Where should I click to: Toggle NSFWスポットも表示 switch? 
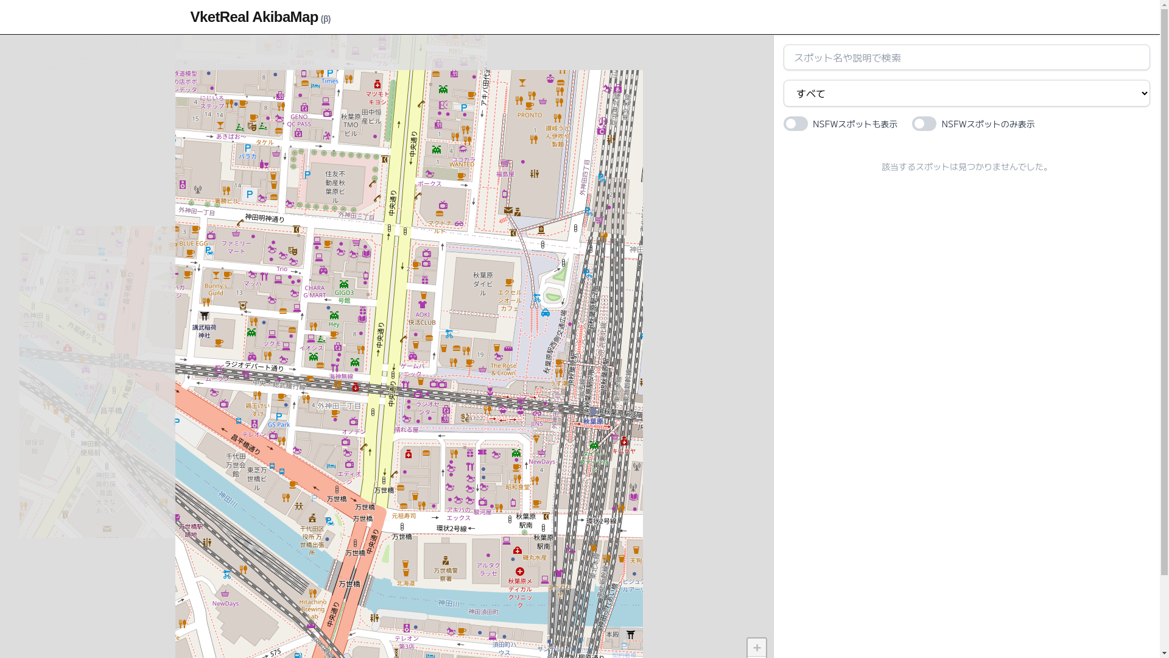coord(796,124)
